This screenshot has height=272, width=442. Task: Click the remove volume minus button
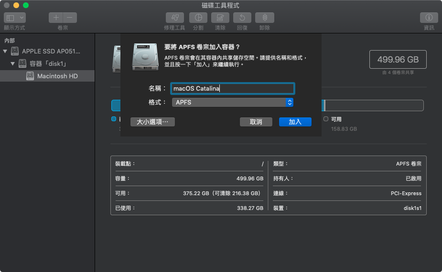pyautogui.click(x=70, y=18)
